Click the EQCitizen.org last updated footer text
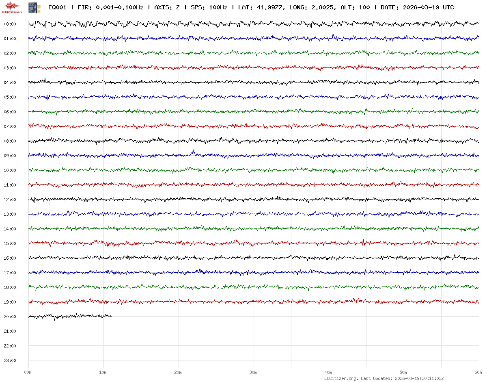Screen dimensions: 487x382 click(384, 378)
